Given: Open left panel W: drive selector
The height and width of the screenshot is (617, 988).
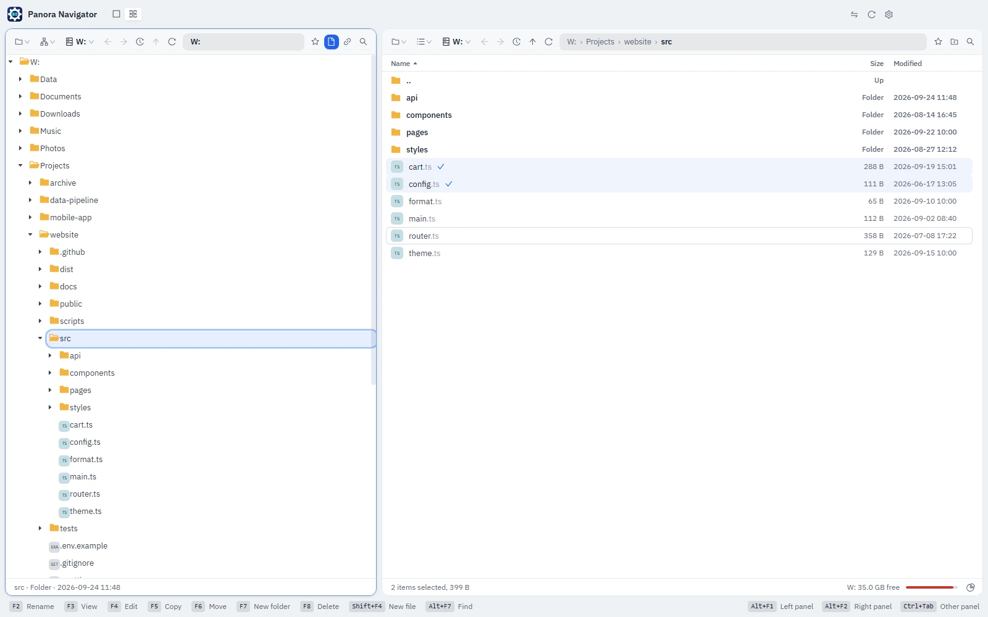Looking at the screenshot, I should (x=80, y=42).
